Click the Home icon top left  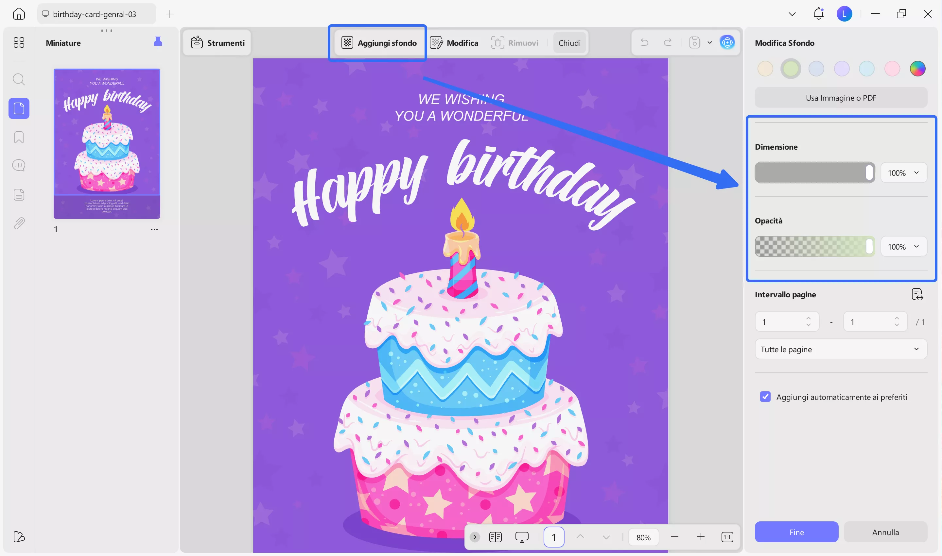point(19,13)
